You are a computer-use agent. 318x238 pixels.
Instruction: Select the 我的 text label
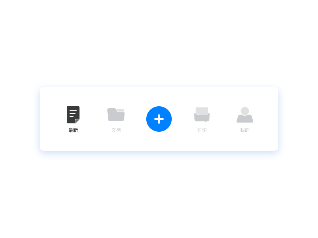click(x=245, y=130)
